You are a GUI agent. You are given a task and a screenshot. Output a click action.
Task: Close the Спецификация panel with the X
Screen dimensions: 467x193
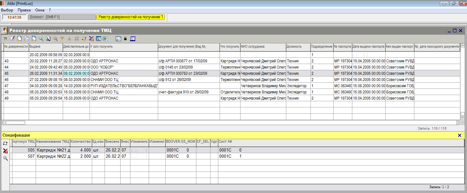pos(459,135)
